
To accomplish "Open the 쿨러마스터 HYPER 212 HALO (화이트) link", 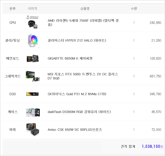I will [77, 41].
